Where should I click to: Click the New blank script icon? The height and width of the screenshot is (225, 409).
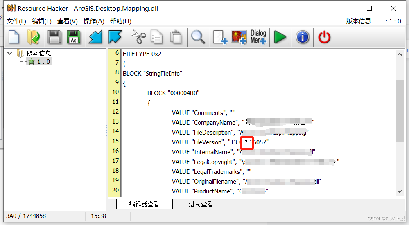pyautogui.click(x=14, y=37)
